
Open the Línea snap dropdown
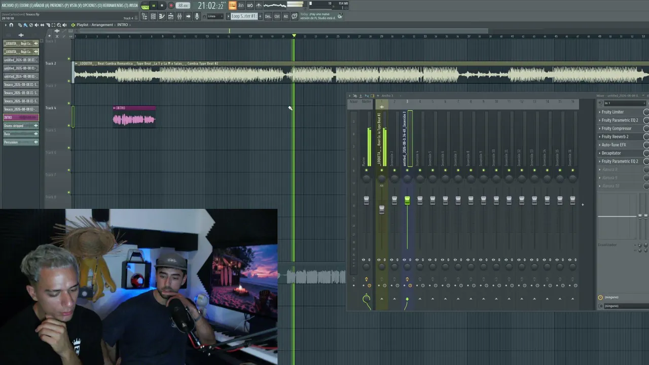click(215, 16)
